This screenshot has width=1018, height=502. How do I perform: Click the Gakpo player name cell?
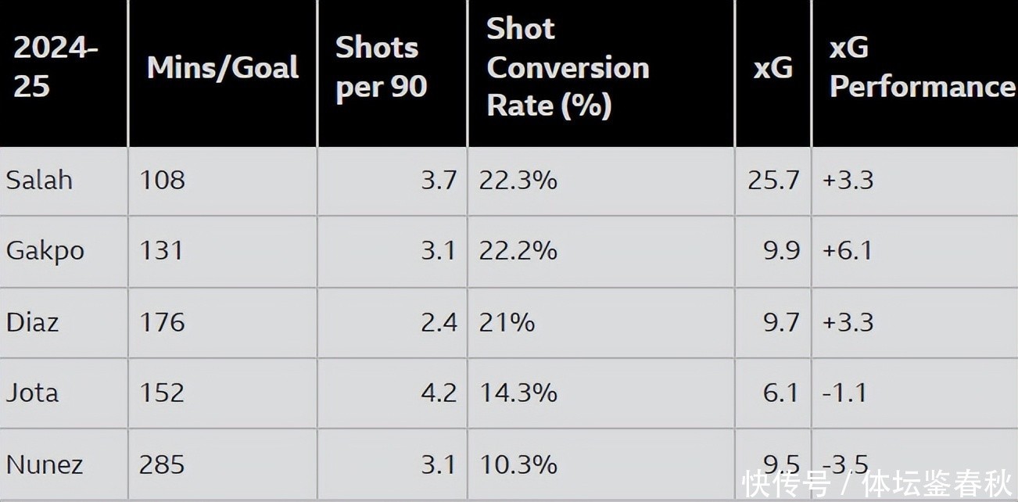(45, 251)
